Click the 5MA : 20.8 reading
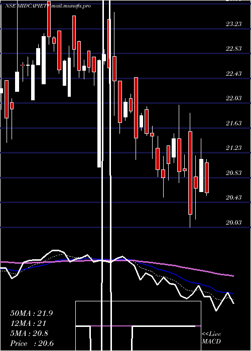Viewport: 251px width, 351px height. tap(29, 333)
